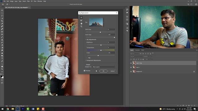The image size is (198, 111).
Task: Toggle layer filtering switch in Layers panel
Action: tap(153, 53)
